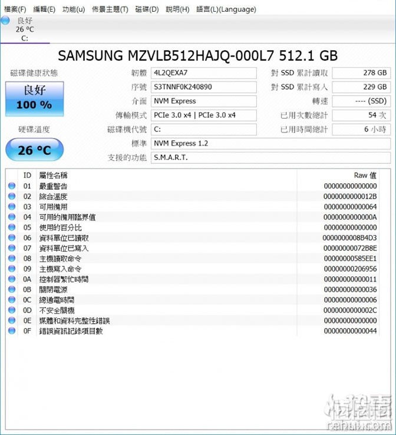Open the 編輯(E) menu
Image resolution: width=396 pixels, height=435 pixels.
(44, 9)
